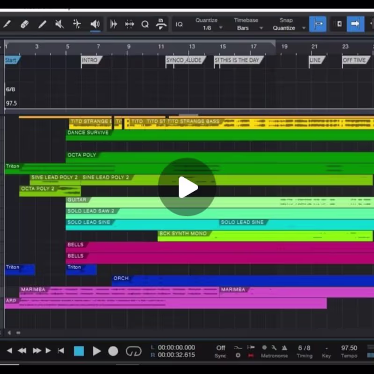Select the SOLO LEAD SAW 2 clip
Viewport: 374px width, 374px height.
coord(219,214)
